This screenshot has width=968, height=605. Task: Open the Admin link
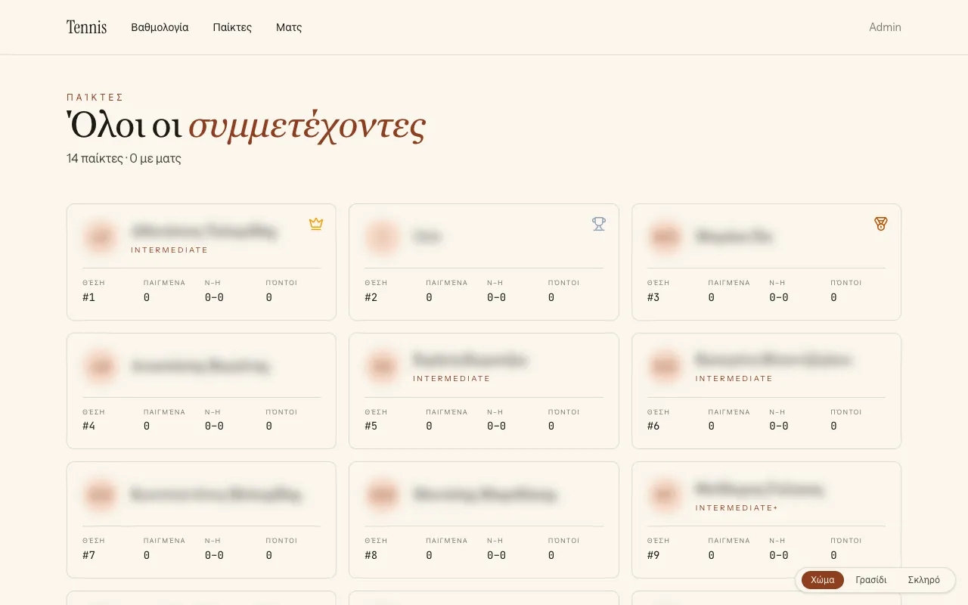(x=885, y=27)
